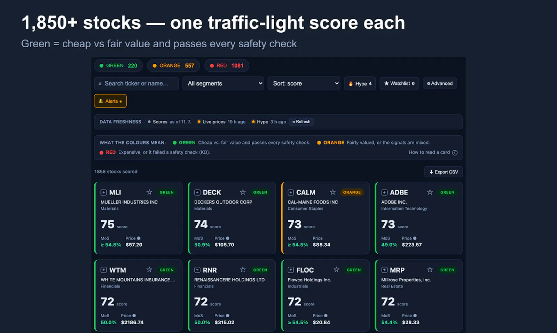Click the GREEN badge on MLI card
The width and height of the screenshot is (557, 333).
click(x=166, y=192)
